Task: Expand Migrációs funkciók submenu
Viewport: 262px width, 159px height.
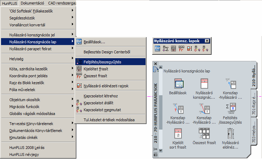Action: click(x=38, y=107)
